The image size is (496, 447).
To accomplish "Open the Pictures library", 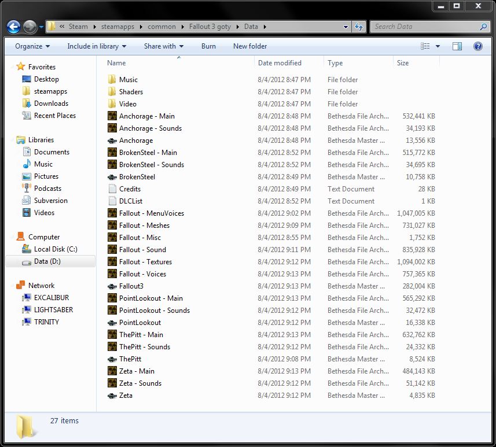I will (46, 176).
